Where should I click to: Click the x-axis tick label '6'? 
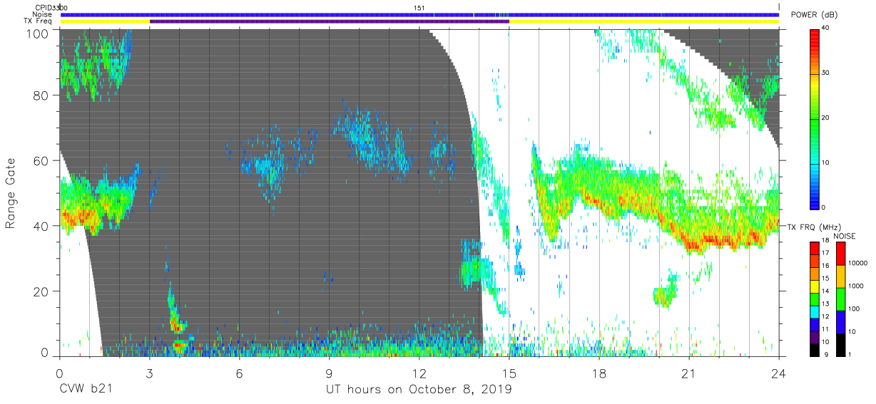240,373
